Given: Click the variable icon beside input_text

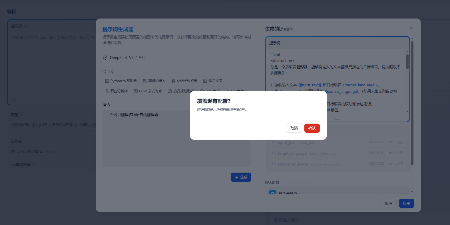Looking at the screenshot, I should tap(274, 142).
